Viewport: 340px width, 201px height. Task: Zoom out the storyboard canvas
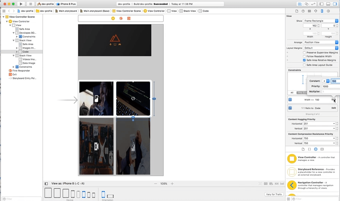[155, 184]
